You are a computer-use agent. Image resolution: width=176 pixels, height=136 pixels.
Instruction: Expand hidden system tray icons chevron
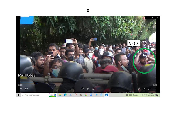(x=140, y=95)
